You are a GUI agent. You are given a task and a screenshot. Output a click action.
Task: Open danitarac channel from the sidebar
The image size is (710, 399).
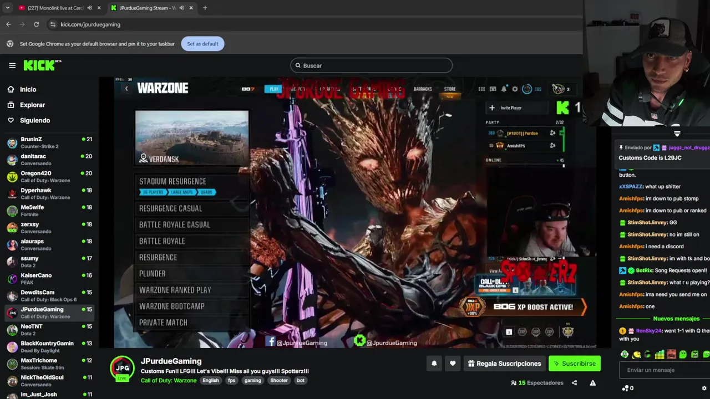point(49,160)
